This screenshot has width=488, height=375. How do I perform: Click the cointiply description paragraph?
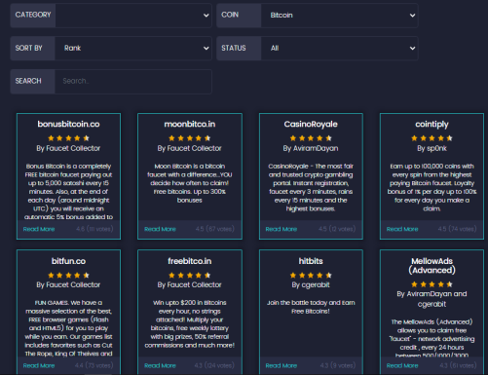[432, 187]
